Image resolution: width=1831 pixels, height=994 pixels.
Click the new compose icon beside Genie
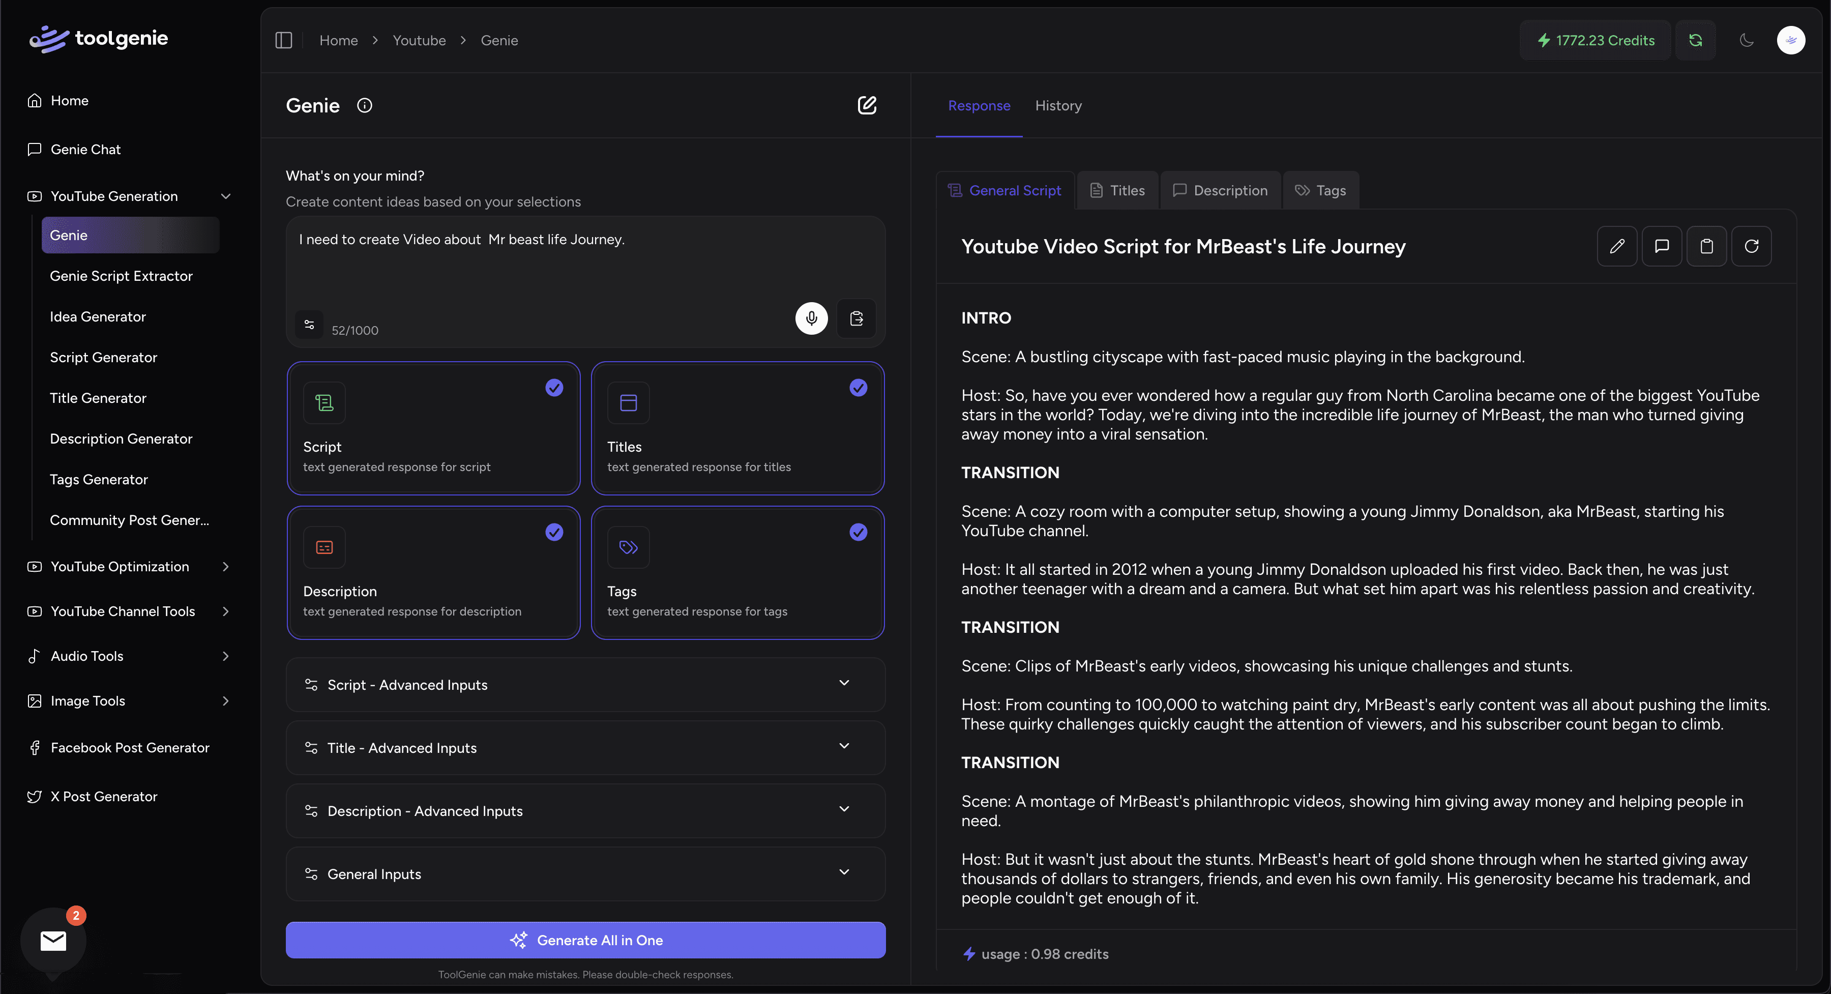click(867, 106)
